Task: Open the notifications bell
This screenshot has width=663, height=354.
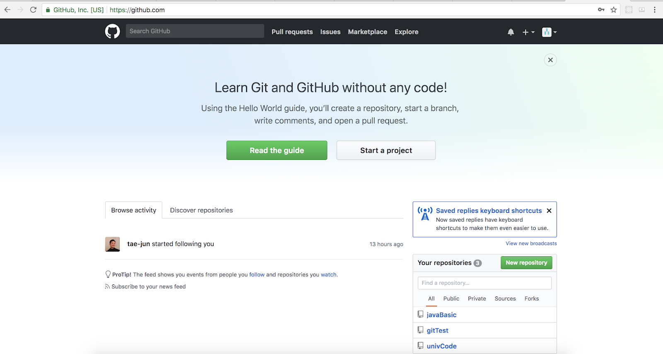Action: pos(511,32)
